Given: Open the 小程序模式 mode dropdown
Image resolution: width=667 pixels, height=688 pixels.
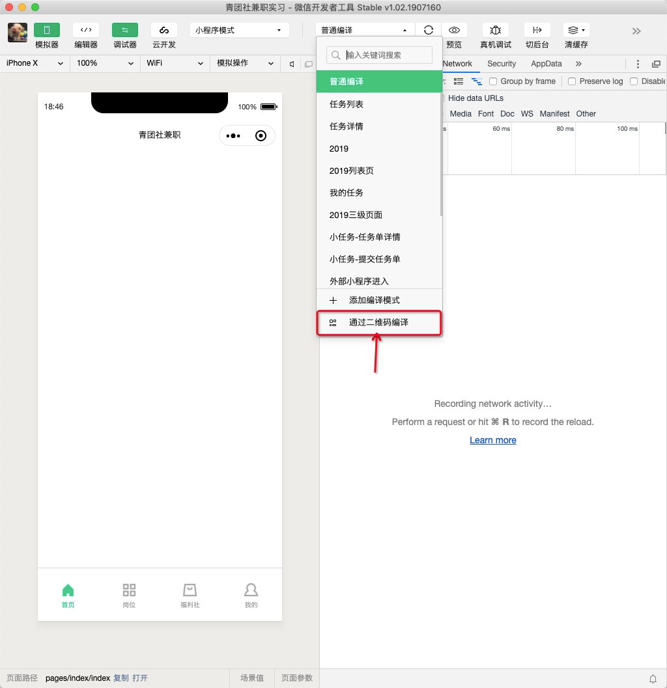Looking at the screenshot, I should pos(239,31).
